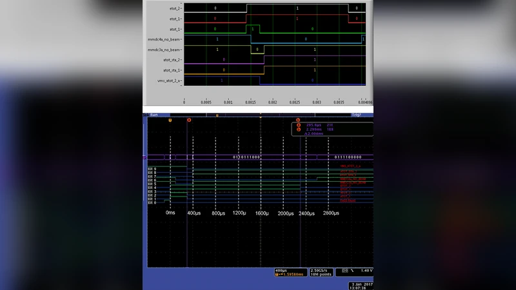The height and width of the screenshot is (290, 516).
Task: Click the 1.40 V trigger level readout
Action: point(364,270)
